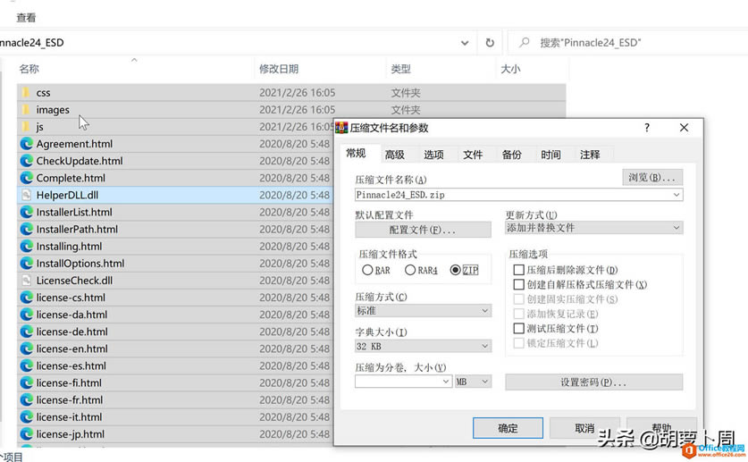Viewport: 748px width, 462px height.
Task: Click the Edge icon beside InstallOptions.html
Action: pyautogui.click(x=26, y=264)
